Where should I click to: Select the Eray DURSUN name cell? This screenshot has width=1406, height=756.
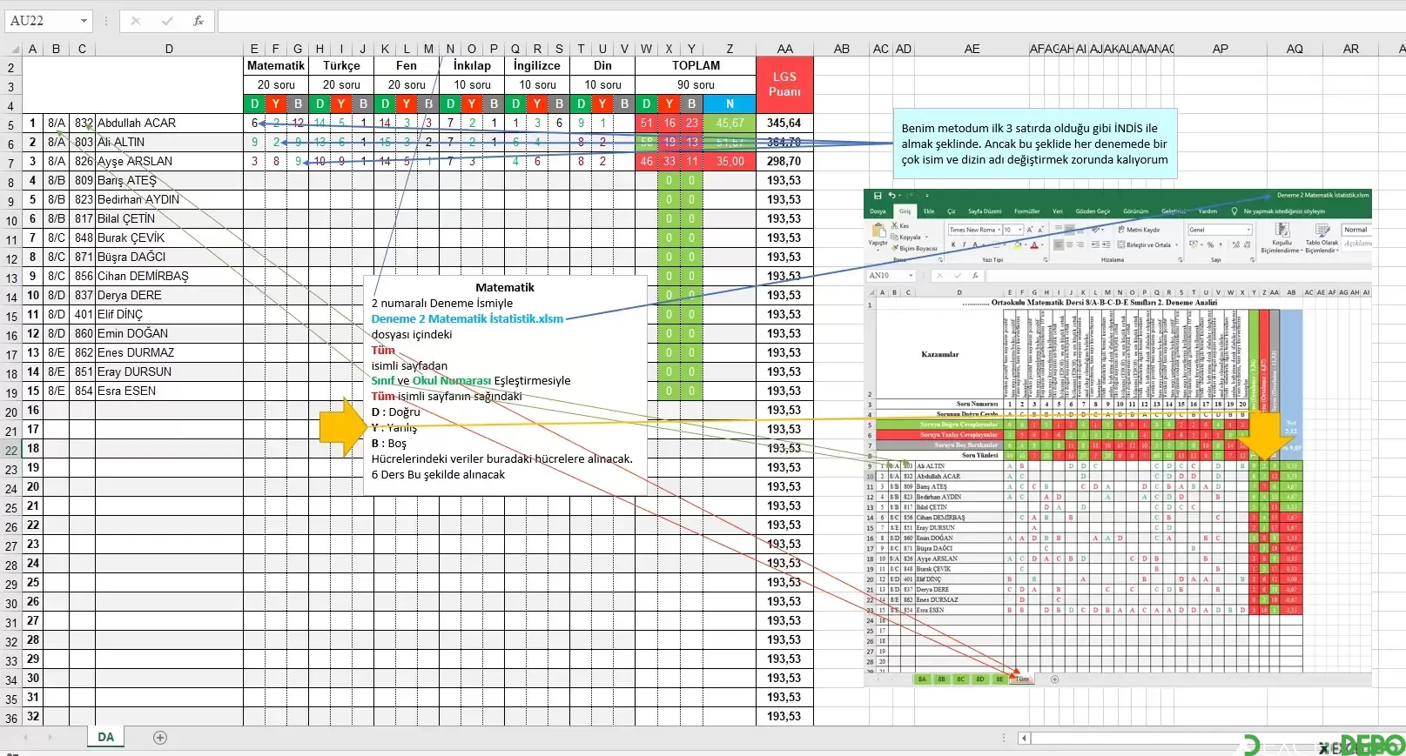[x=169, y=372]
